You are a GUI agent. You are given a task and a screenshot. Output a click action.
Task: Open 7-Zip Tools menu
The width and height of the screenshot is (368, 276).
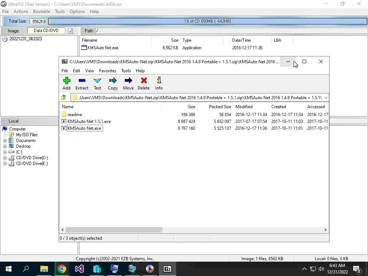[x=126, y=71]
